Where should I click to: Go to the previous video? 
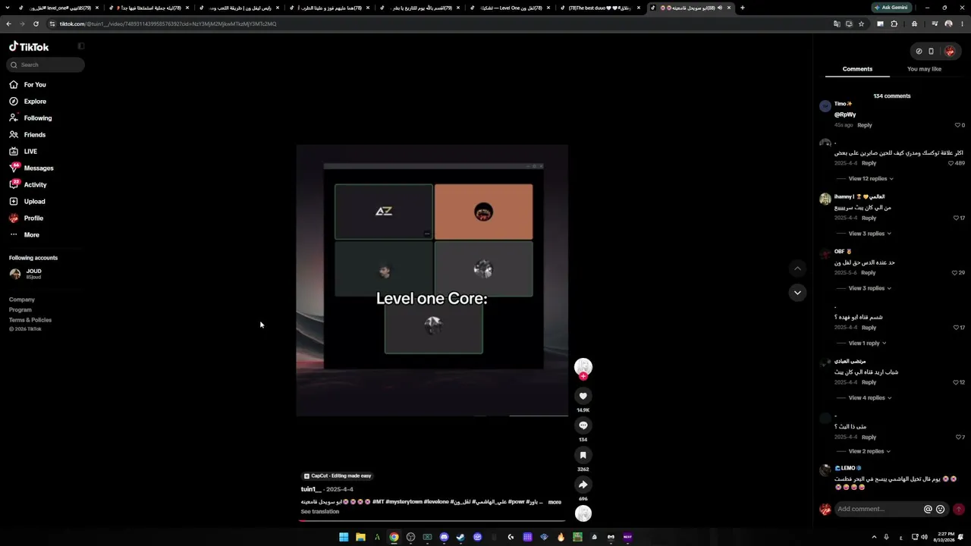(797, 268)
